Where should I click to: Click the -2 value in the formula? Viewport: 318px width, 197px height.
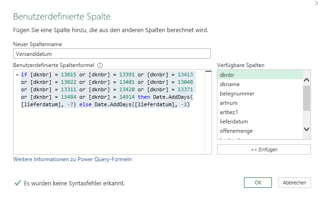click(184, 104)
